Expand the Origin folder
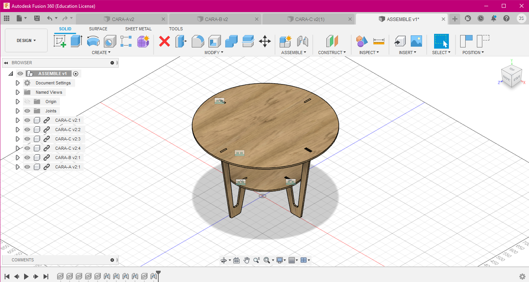This screenshot has width=529, height=282. coord(18,102)
